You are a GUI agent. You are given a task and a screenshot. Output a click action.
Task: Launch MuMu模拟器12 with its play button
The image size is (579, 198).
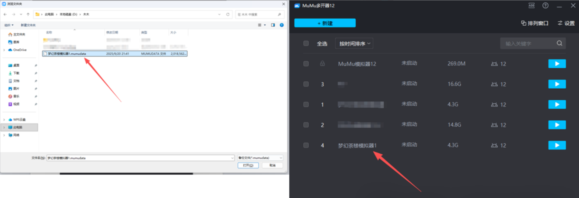pos(557,64)
